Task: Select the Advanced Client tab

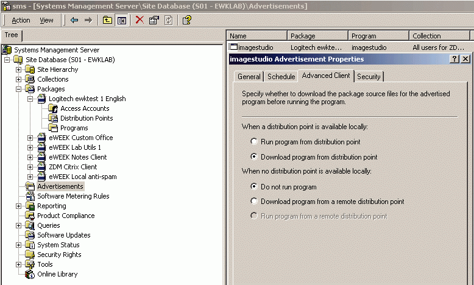Action: (326, 76)
